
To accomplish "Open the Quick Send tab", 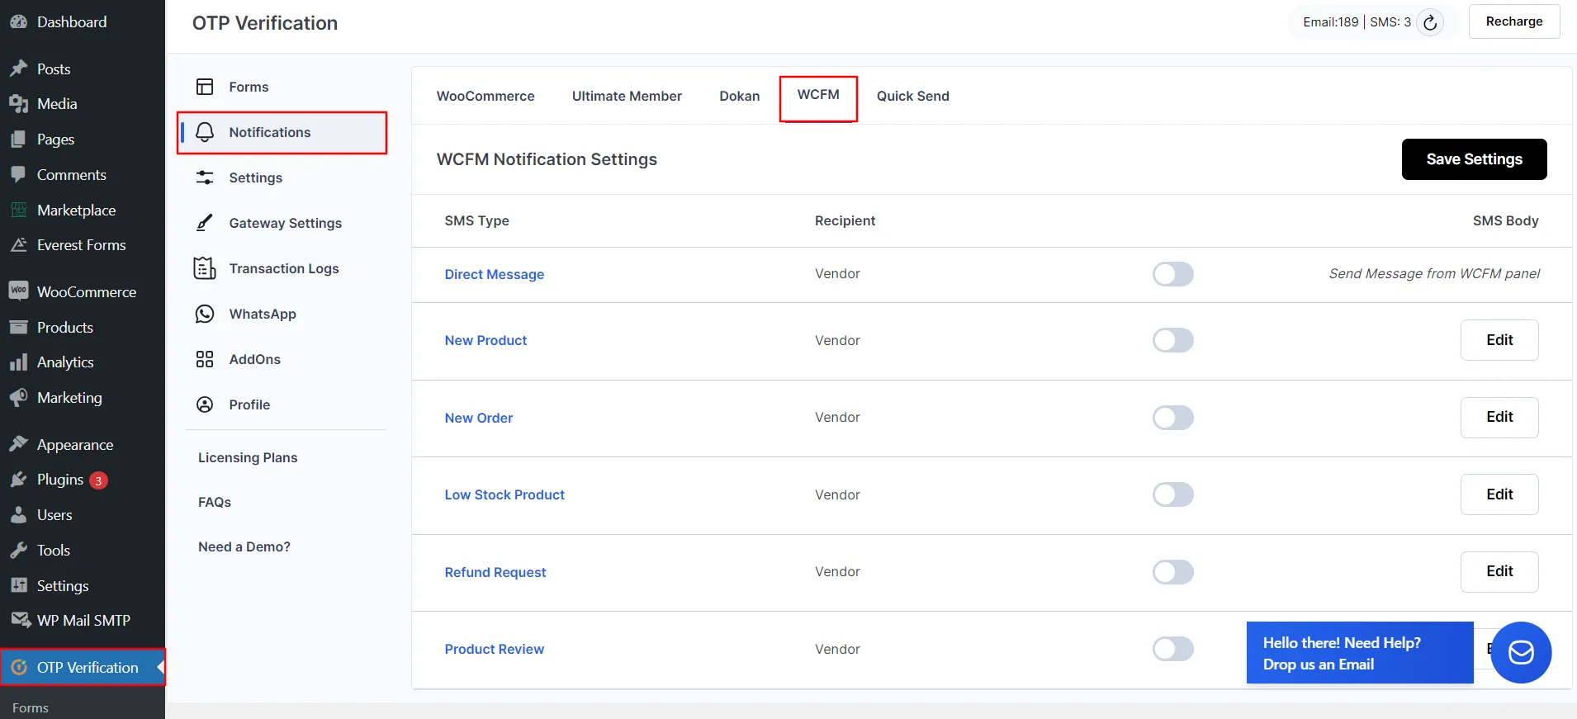I will 913,96.
